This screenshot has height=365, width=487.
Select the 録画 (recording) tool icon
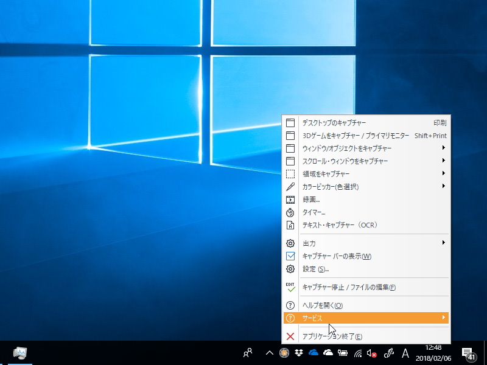click(x=291, y=200)
